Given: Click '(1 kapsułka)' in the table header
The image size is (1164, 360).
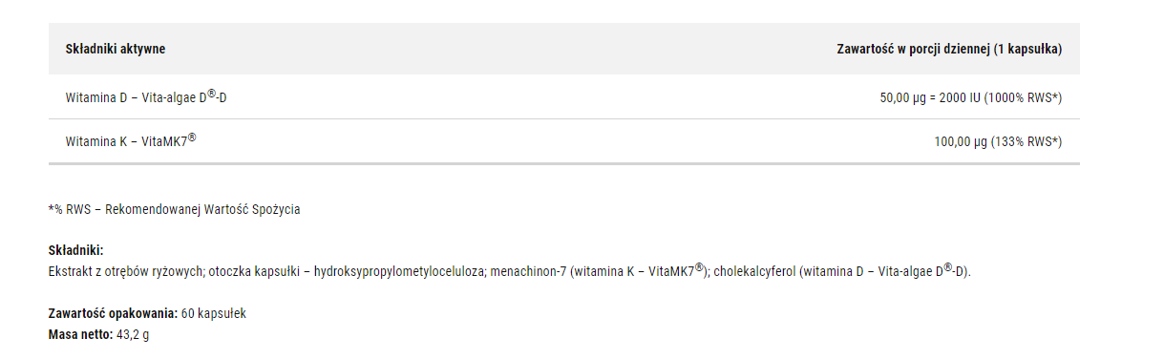Looking at the screenshot, I should click(1027, 49).
